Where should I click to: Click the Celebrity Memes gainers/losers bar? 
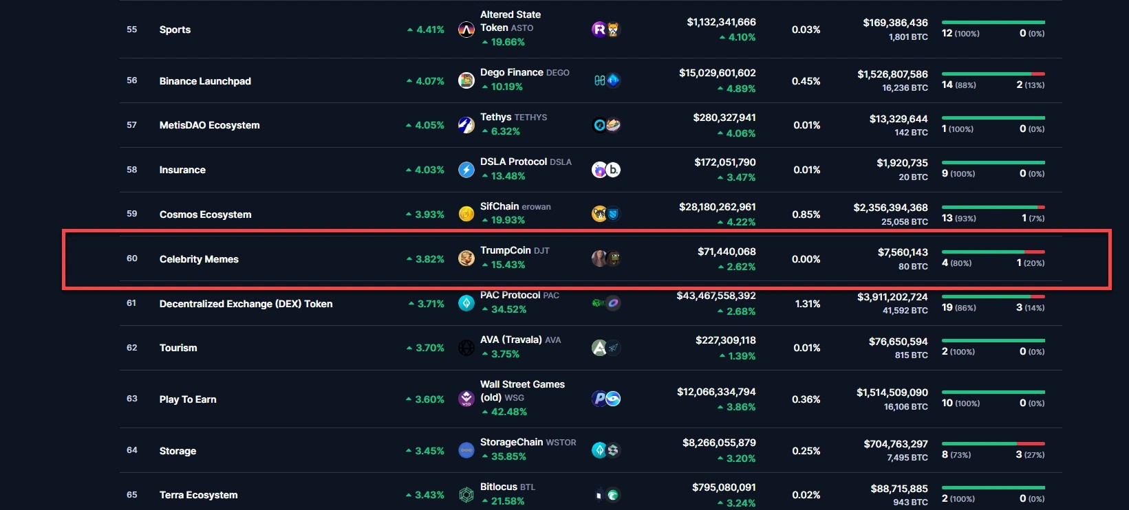993,252
